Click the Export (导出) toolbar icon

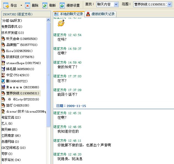(6, 5)
